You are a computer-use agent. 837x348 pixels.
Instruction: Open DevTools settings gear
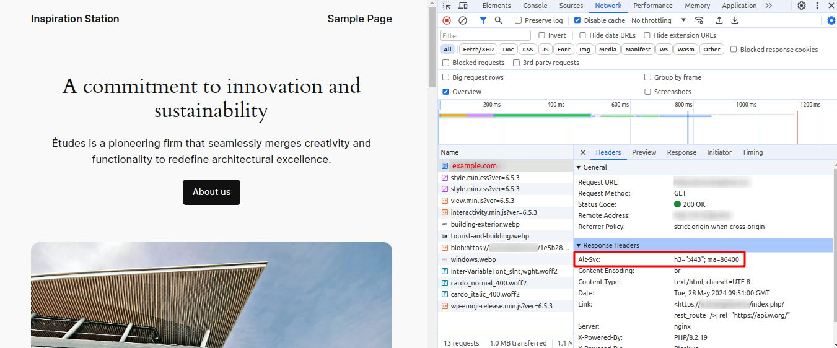[802, 6]
